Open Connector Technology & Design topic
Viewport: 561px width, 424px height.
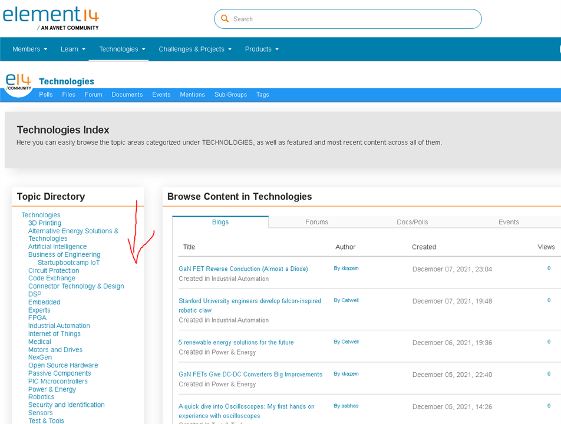[76, 286]
